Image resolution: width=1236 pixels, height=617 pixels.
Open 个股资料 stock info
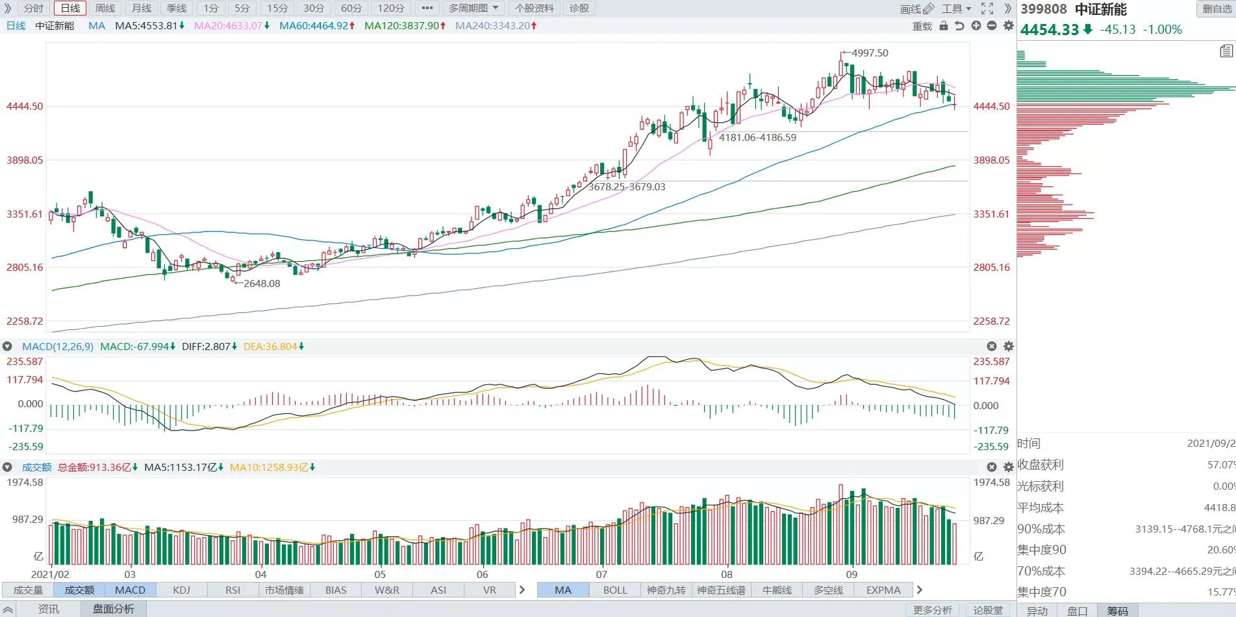pos(534,8)
